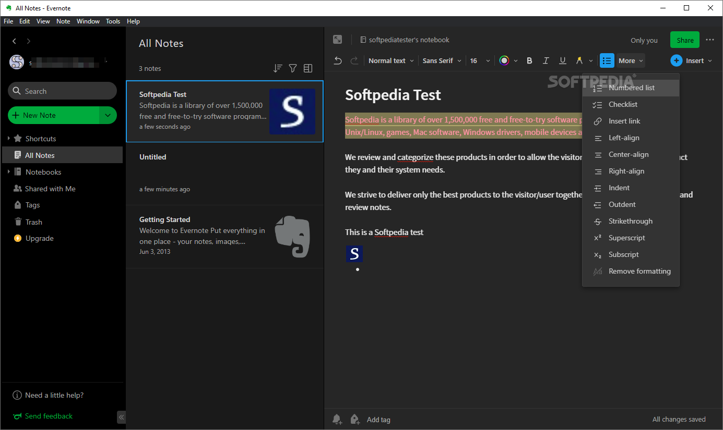Toggle italic formatting
Screen dimensions: 723x430
tap(546, 60)
